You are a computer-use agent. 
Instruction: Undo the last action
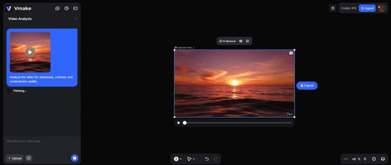[207, 159]
